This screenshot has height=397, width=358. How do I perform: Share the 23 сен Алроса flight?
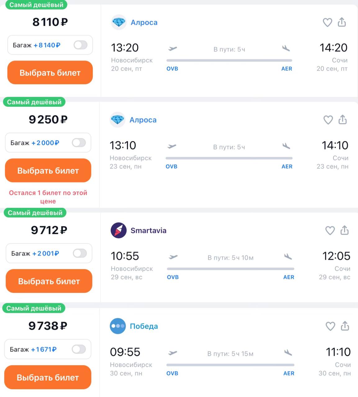(342, 119)
